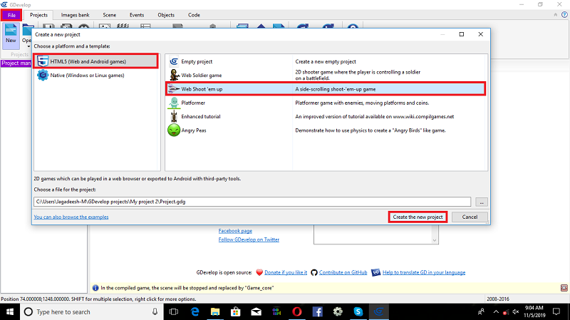
Task: Click the muted volume tray icon
Action: 515,312
